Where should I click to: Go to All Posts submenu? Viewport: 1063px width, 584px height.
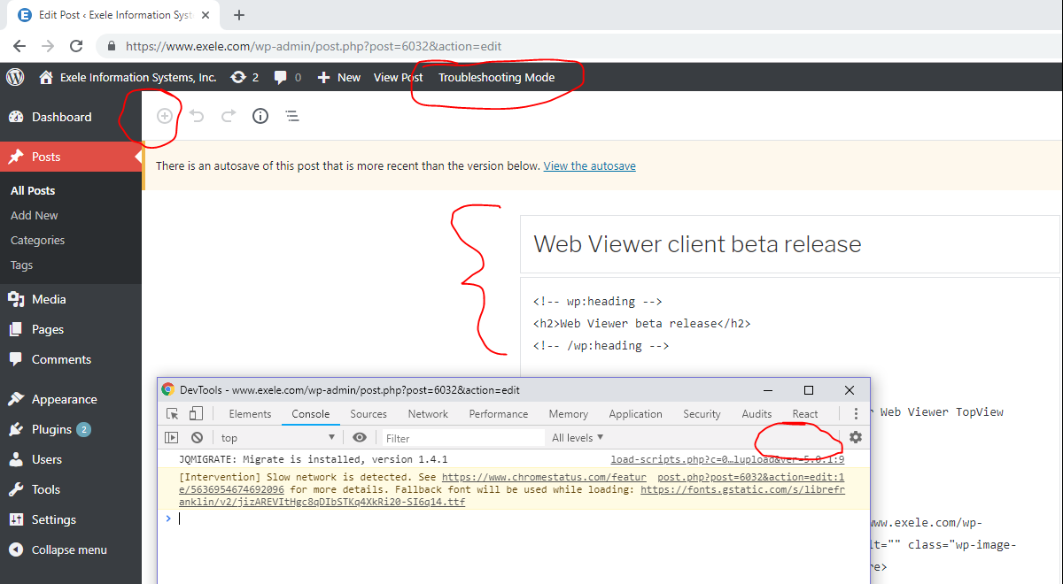[33, 190]
